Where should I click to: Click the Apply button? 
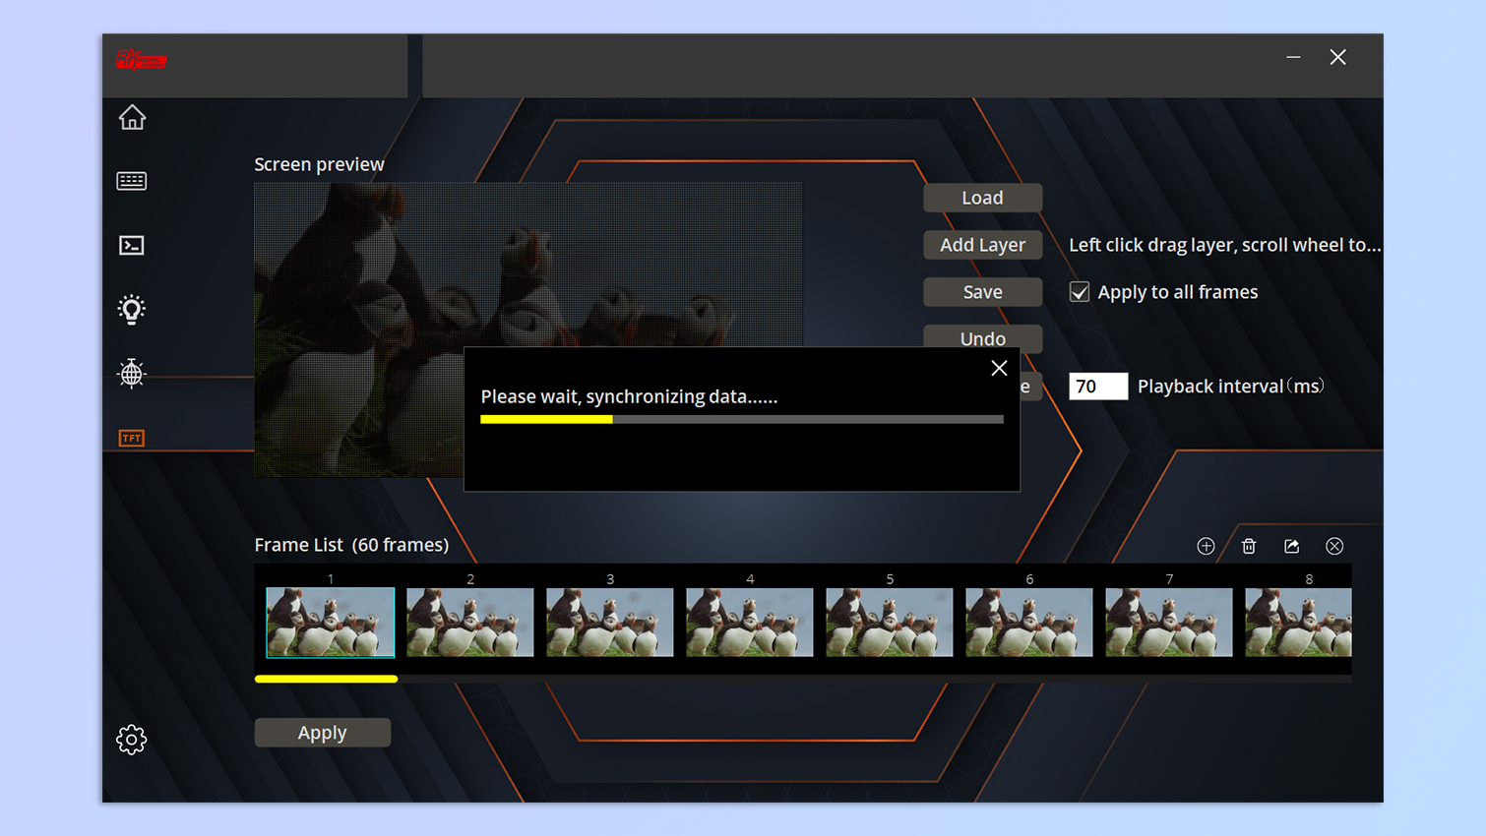pos(323,733)
